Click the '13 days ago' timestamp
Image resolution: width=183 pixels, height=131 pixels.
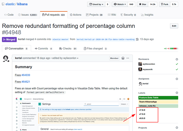147,39
